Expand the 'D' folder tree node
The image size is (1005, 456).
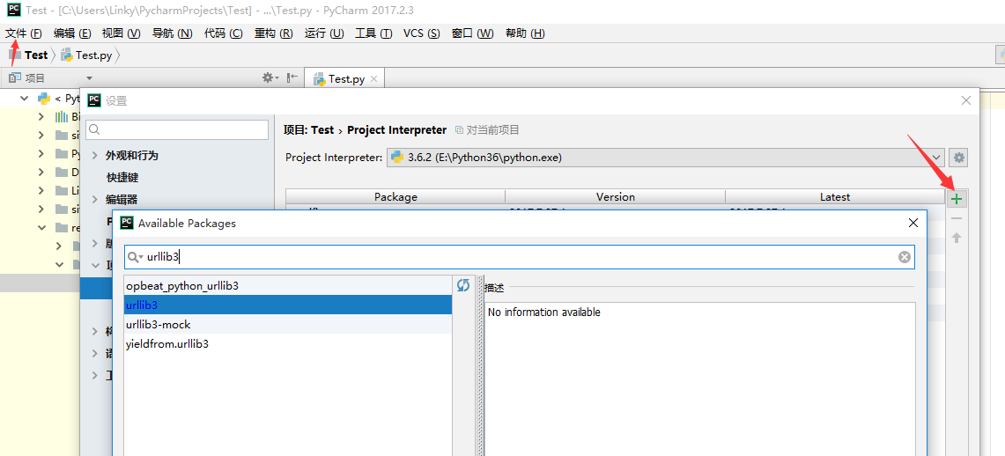click(41, 173)
